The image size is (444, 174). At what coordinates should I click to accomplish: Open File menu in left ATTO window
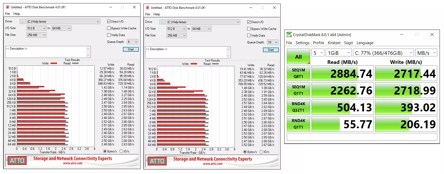point(8,14)
